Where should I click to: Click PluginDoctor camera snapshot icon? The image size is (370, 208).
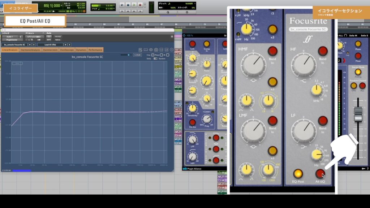[x=156, y=50]
